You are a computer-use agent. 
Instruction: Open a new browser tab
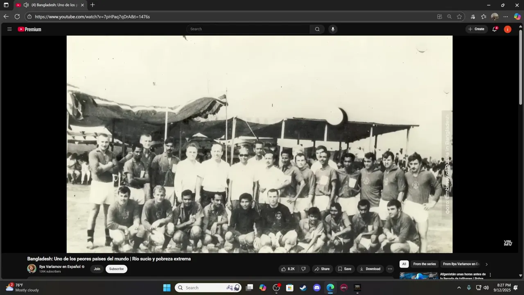click(x=93, y=5)
